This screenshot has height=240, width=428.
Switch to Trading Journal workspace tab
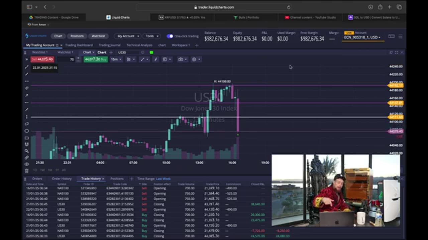coord(110,45)
